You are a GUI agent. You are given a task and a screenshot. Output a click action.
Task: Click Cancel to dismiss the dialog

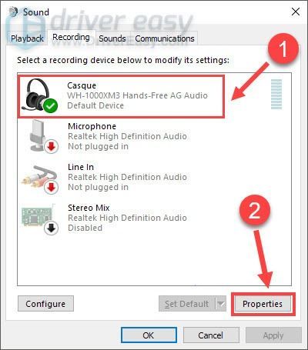(210, 335)
